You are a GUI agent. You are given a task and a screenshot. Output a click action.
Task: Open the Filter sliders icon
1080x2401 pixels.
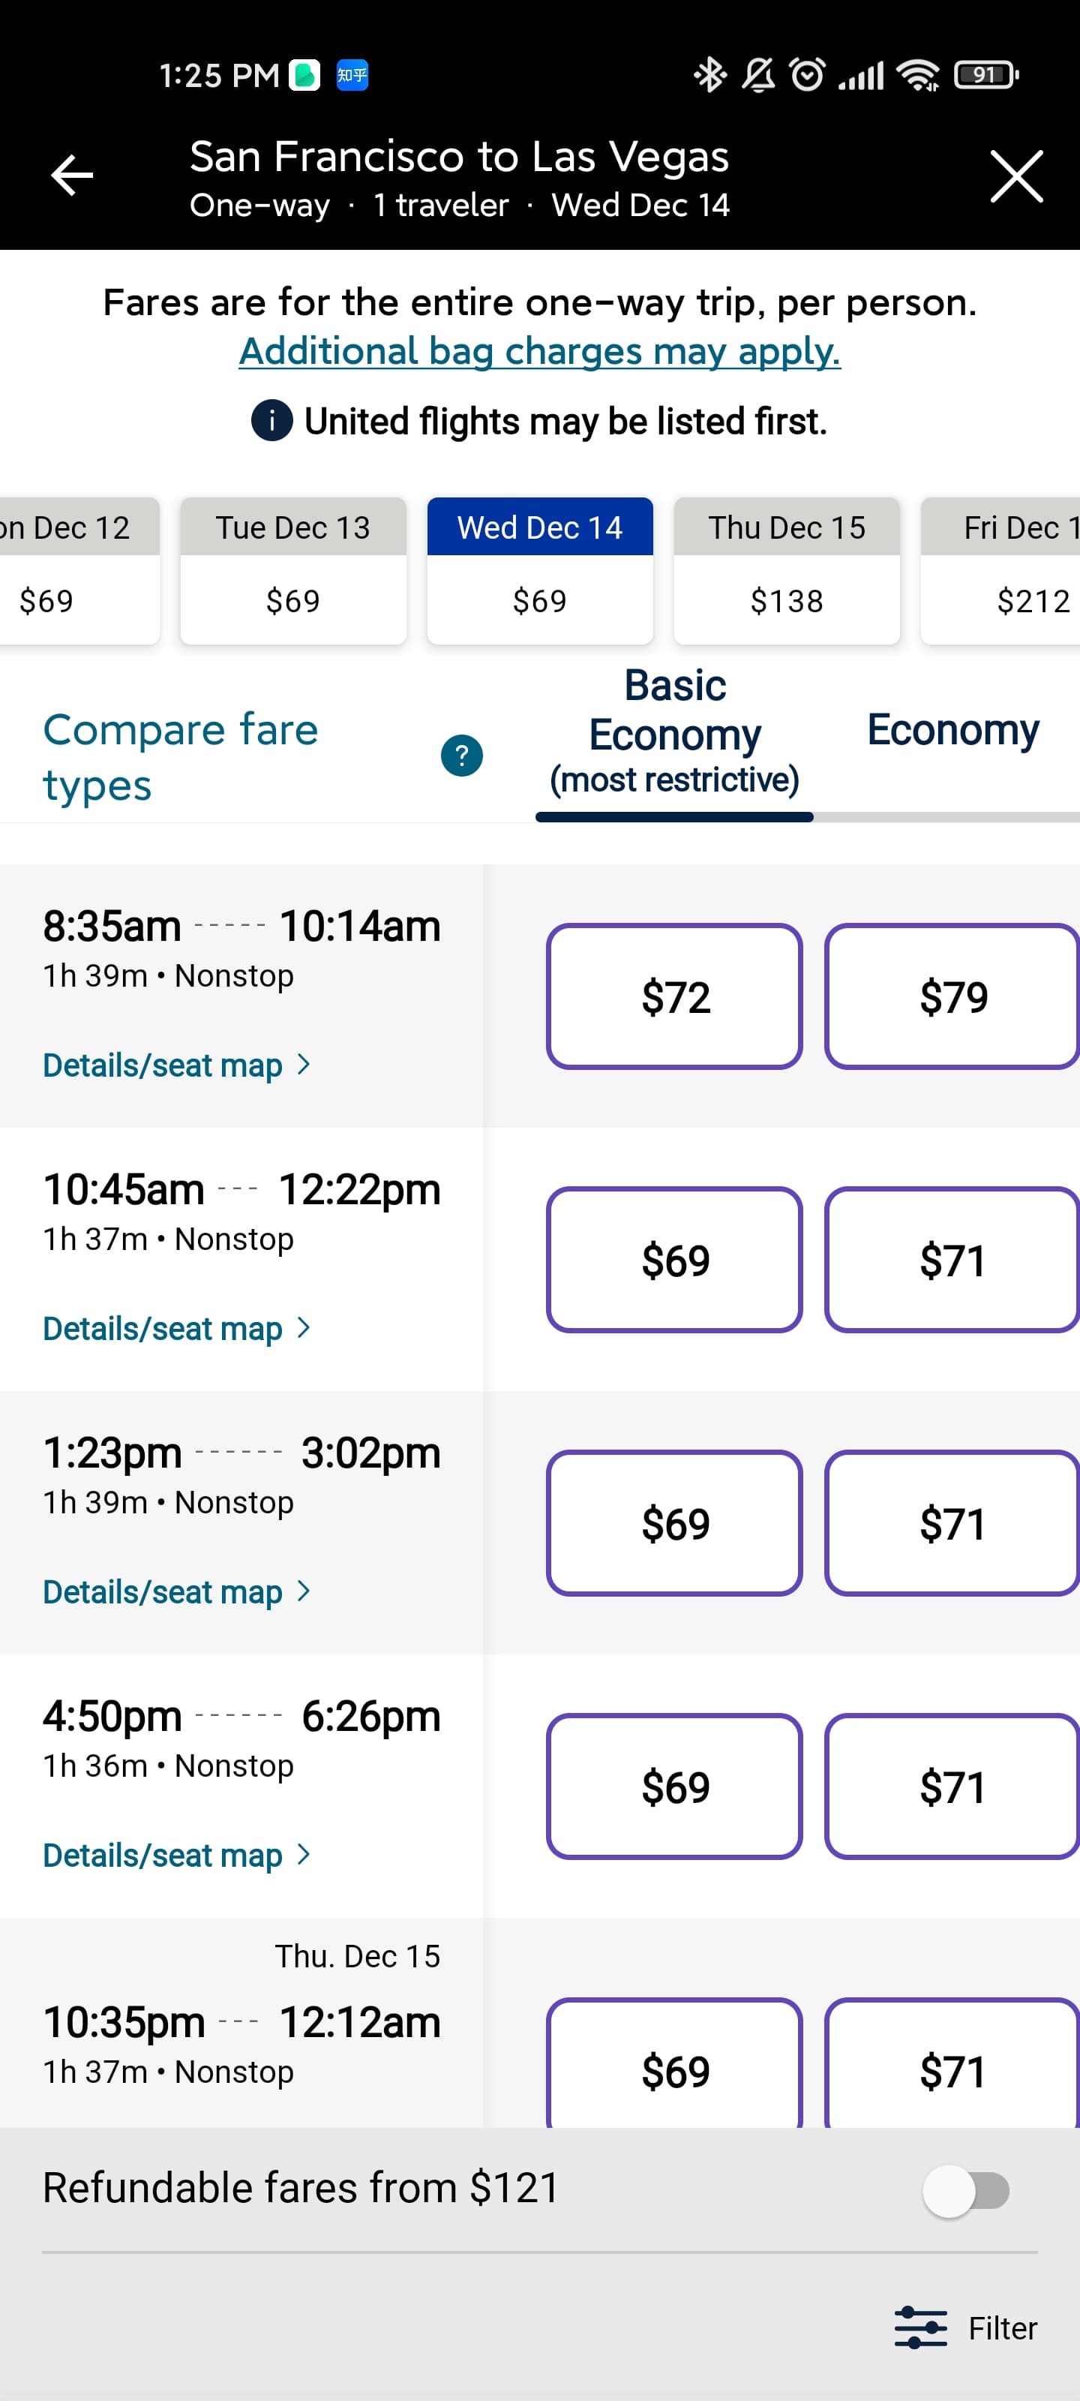[921, 2327]
